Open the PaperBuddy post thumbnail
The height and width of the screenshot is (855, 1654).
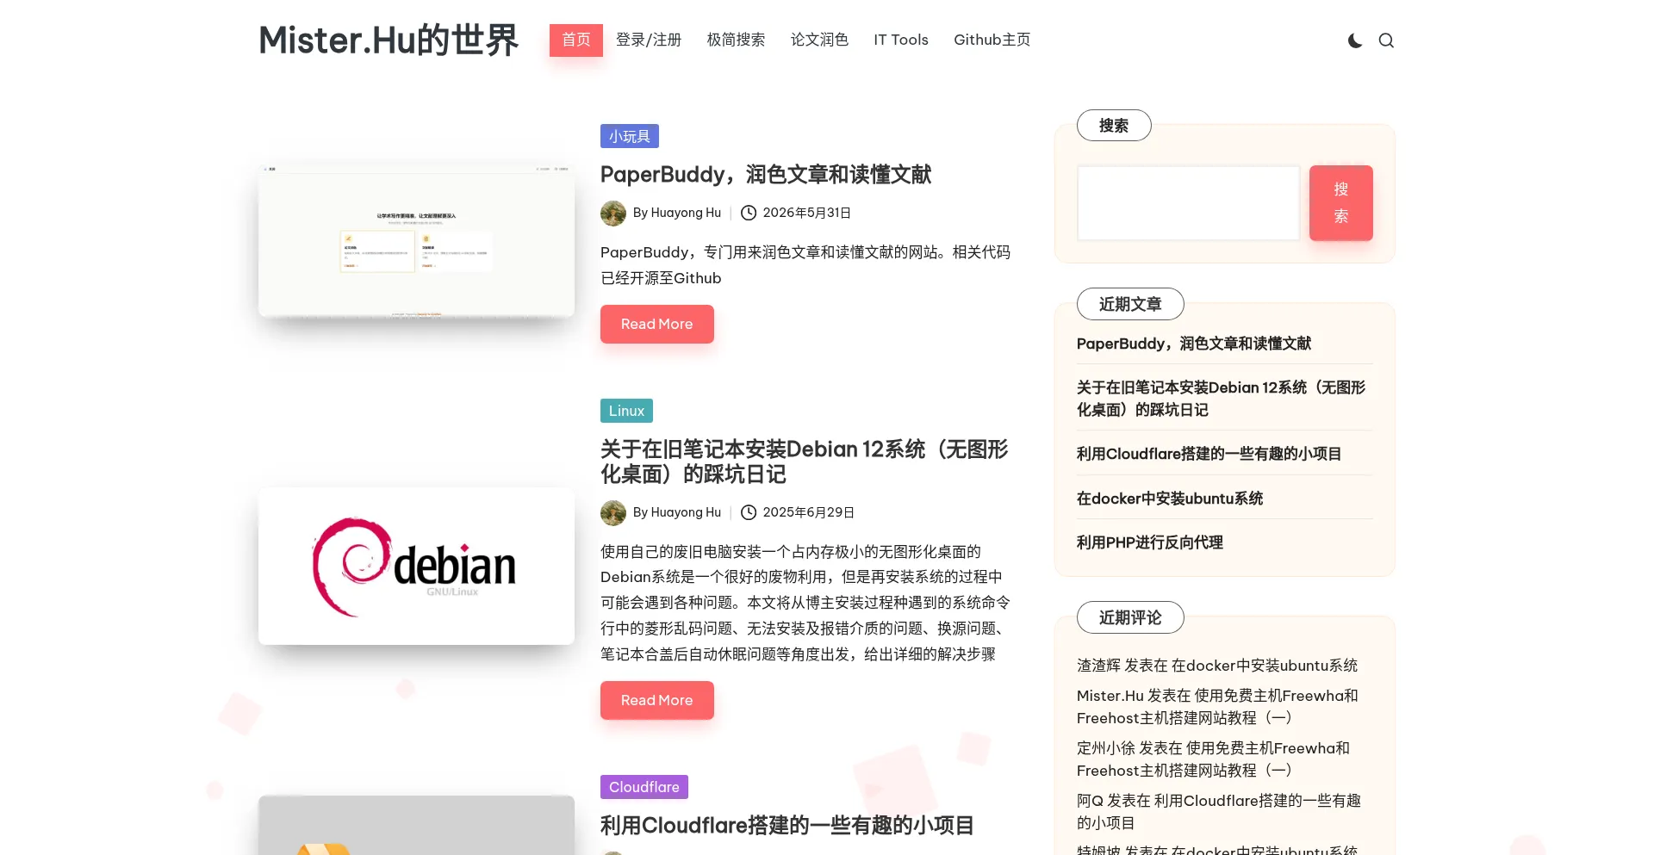[416, 240]
